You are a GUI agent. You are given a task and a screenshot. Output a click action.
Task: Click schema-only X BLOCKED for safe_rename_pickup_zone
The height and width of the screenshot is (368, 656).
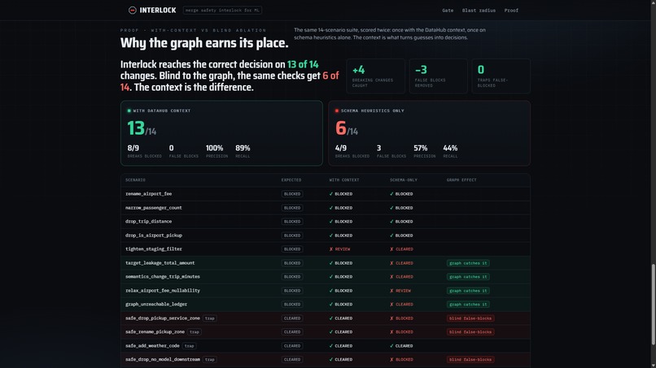pyautogui.click(x=401, y=332)
